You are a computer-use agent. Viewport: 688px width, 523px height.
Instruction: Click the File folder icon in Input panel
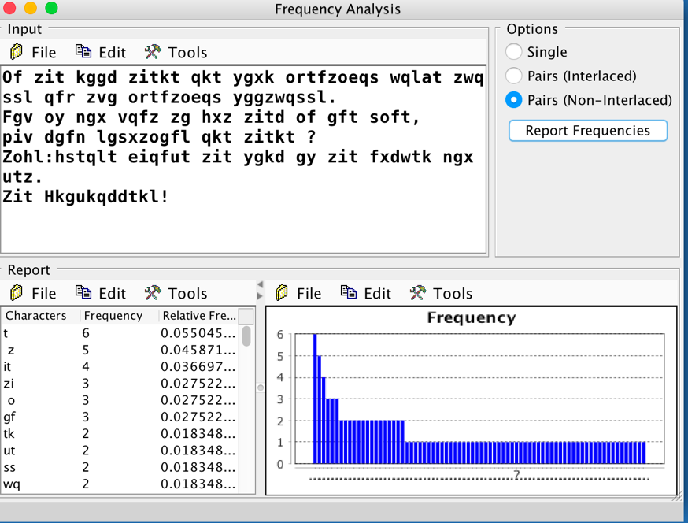tap(17, 52)
